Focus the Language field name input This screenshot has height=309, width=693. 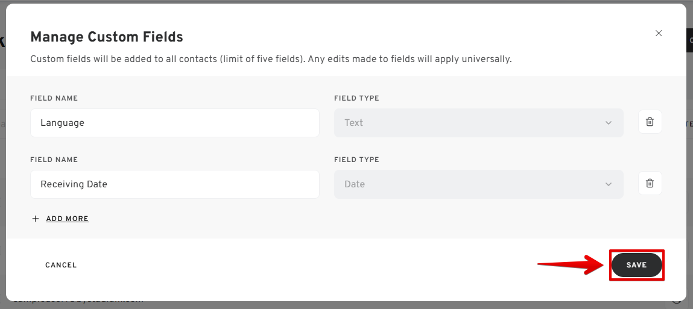174,123
